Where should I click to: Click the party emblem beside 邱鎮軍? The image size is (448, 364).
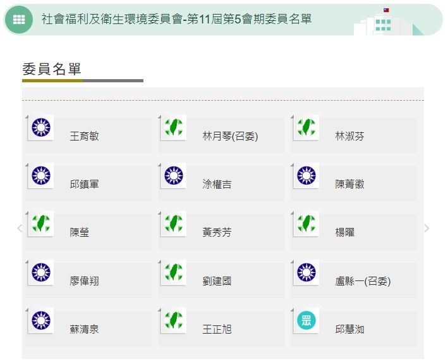[x=41, y=176]
